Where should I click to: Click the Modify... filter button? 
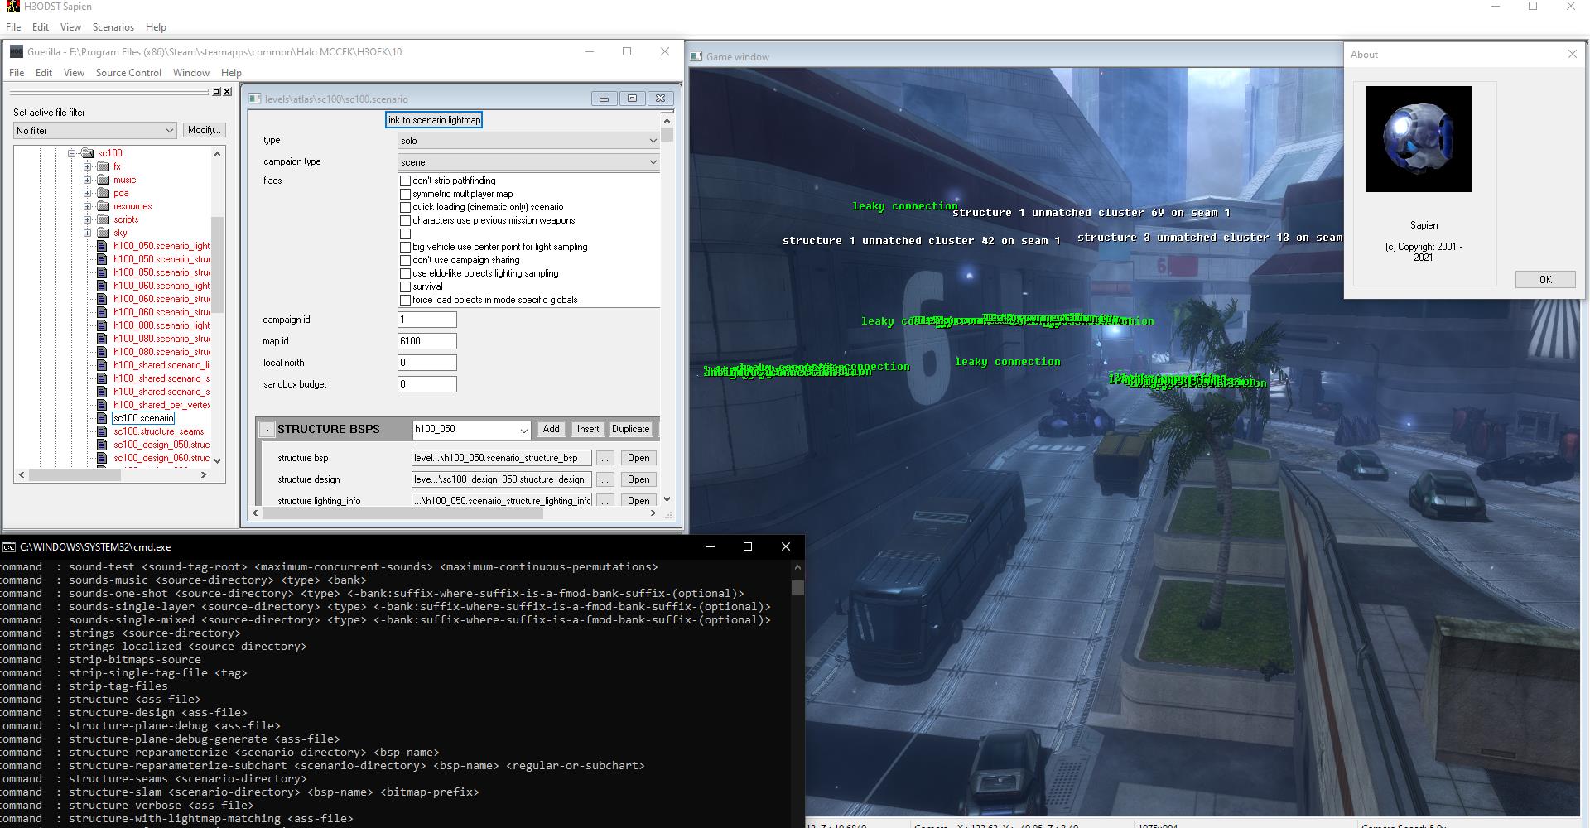[x=204, y=130]
